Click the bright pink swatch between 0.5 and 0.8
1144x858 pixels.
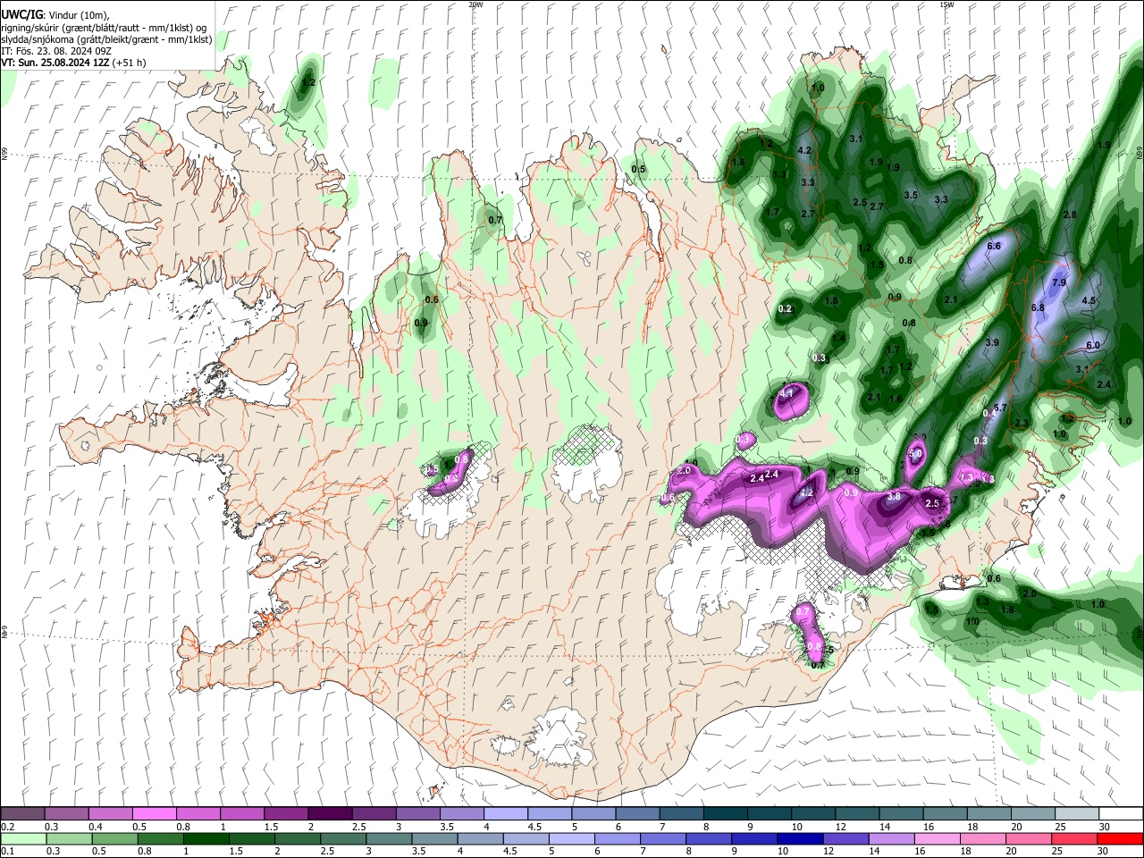click(154, 813)
